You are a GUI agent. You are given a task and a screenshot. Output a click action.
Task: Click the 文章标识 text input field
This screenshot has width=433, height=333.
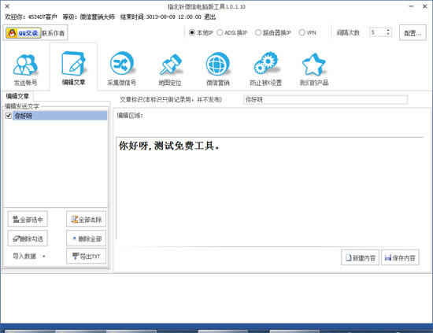tap(325, 100)
